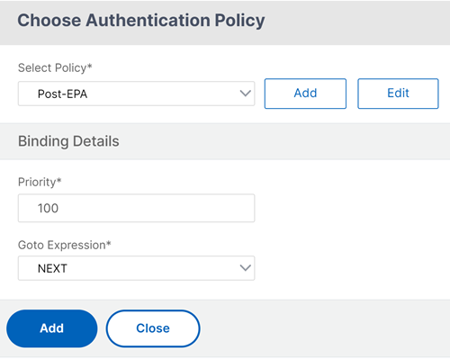Viewport: 450px width, 359px height.
Task: Click the Binding Details section header
Action: point(68,141)
